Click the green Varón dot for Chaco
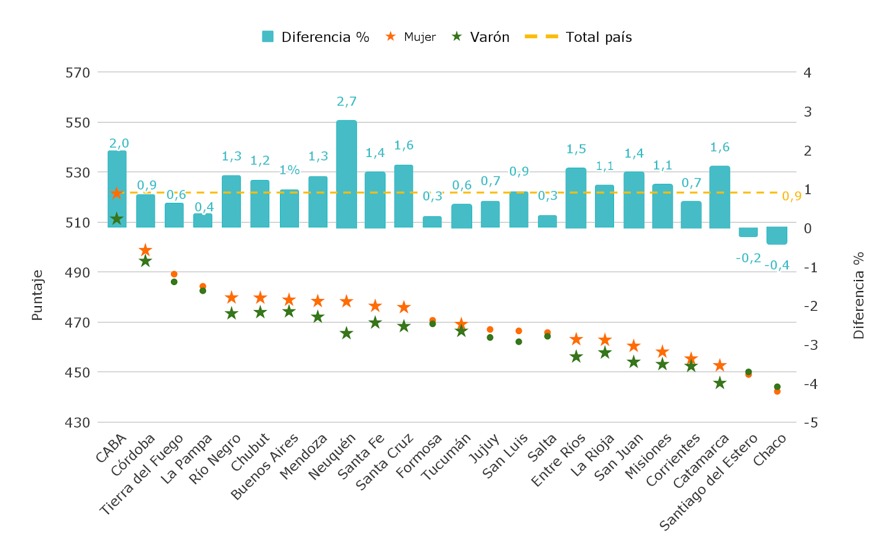The image size is (894, 556). [x=777, y=387]
